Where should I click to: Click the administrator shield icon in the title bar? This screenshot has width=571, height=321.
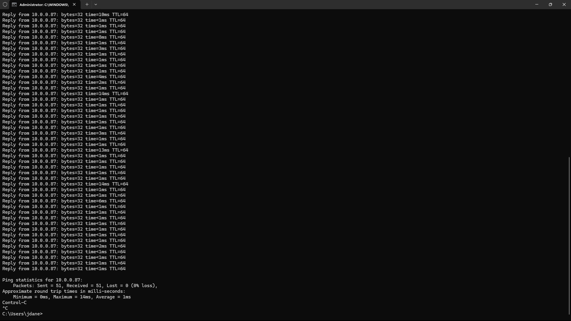5,4
